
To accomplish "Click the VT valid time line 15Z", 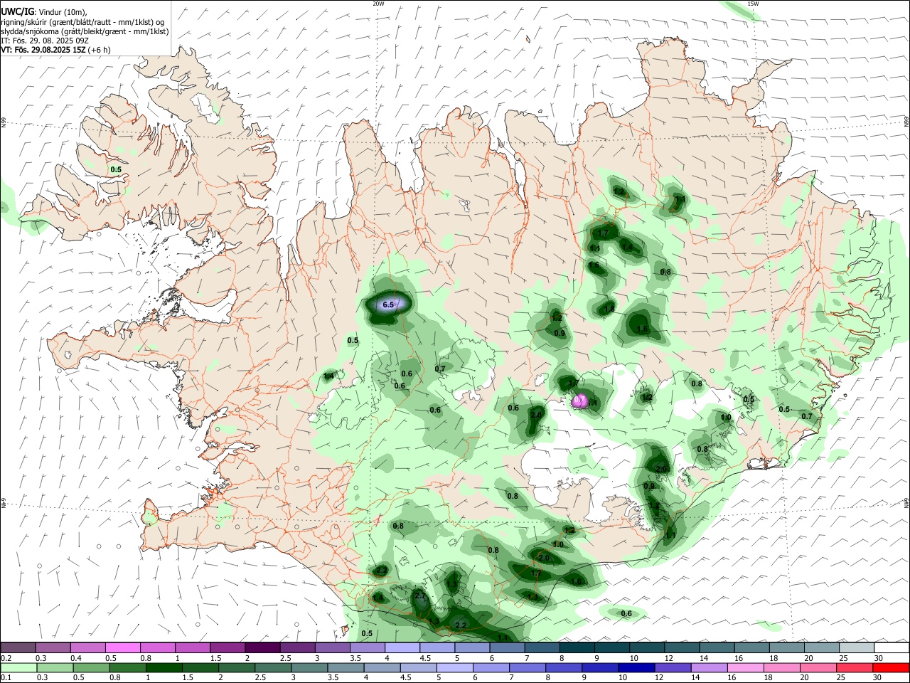I will point(55,50).
